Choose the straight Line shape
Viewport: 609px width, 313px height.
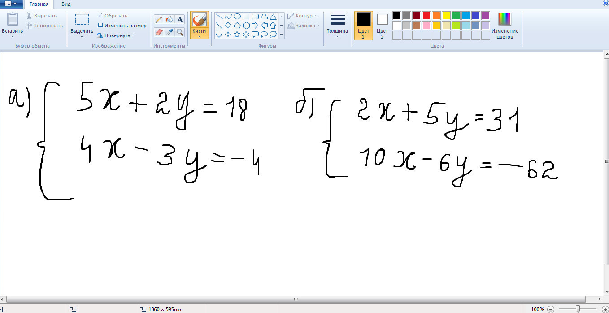[219, 16]
